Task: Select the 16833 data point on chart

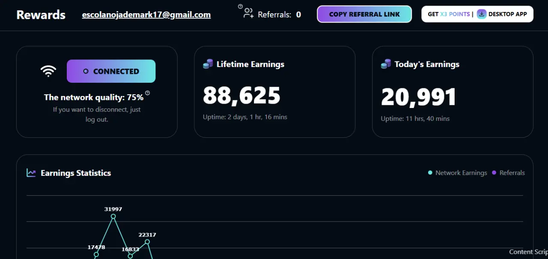Action: [x=131, y=256]
